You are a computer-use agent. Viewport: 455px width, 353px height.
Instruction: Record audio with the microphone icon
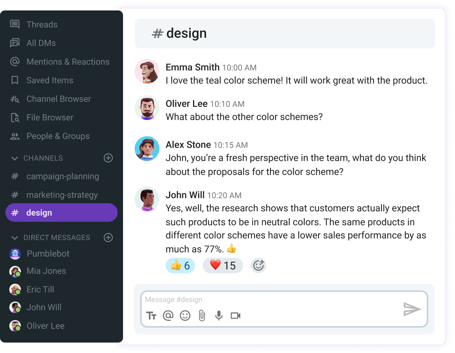[219, 316]
